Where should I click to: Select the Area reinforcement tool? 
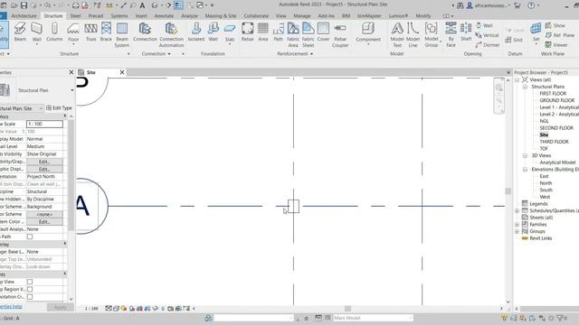(263, 32)
